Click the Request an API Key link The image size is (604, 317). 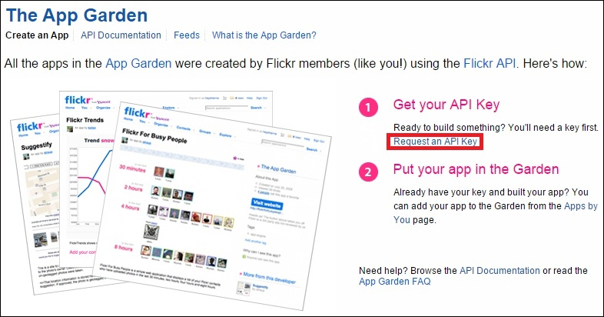pyautogui.click(x=435, y=142)
